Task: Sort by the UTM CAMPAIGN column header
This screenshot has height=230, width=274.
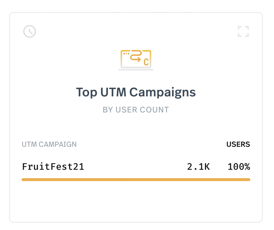Action: click(x=49, y=145)
